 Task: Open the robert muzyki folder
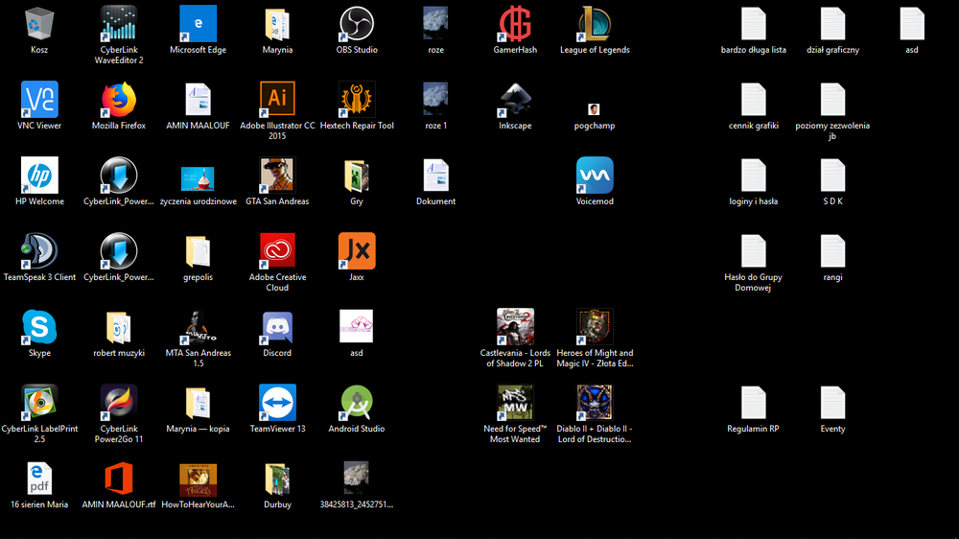pos(119,327)
